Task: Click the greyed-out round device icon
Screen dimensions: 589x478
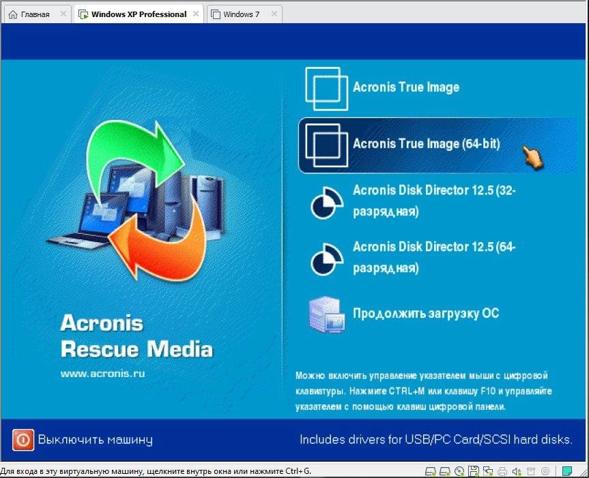Action: pos(545,471)
